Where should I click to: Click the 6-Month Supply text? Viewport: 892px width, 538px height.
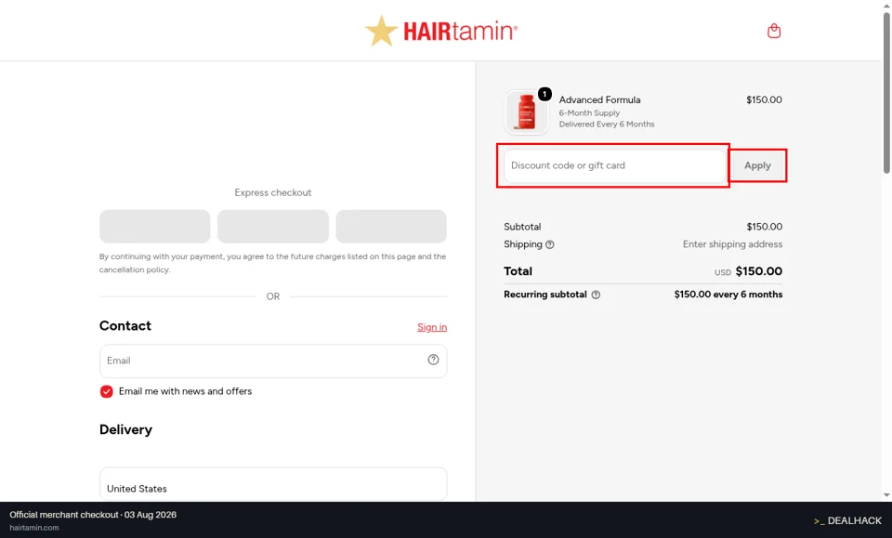point(589,113)
